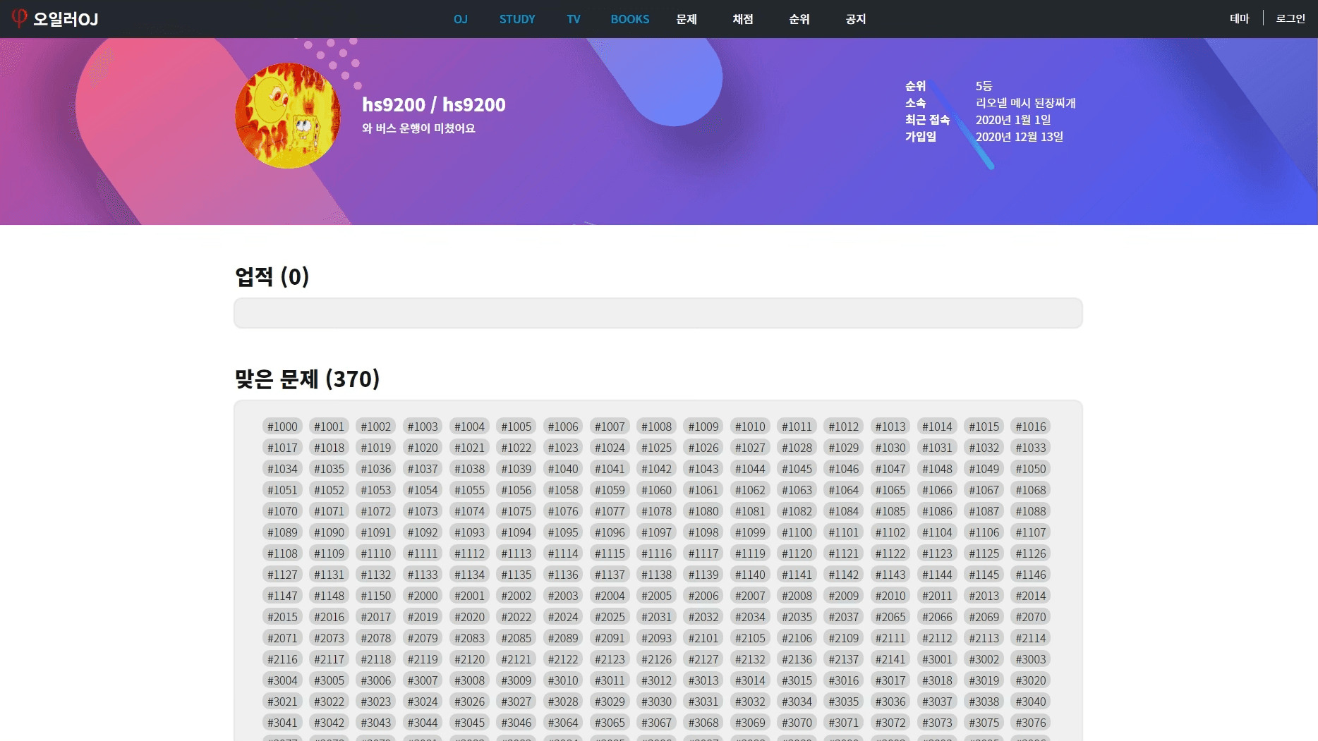This screenshot has height=741, width=1318.
Task: Click problem tag #1050
Action: coord(1031,469)
